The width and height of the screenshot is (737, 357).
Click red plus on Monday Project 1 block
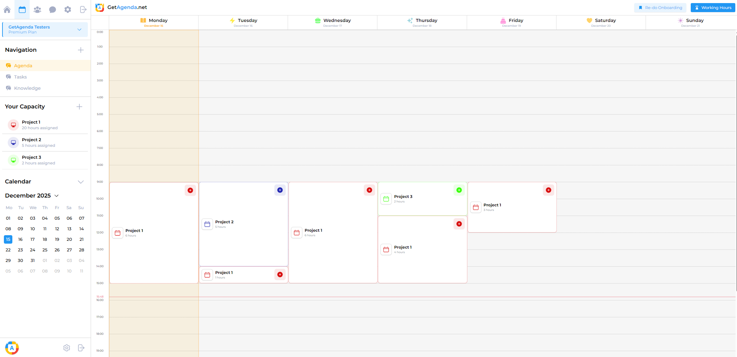(190, 190)
